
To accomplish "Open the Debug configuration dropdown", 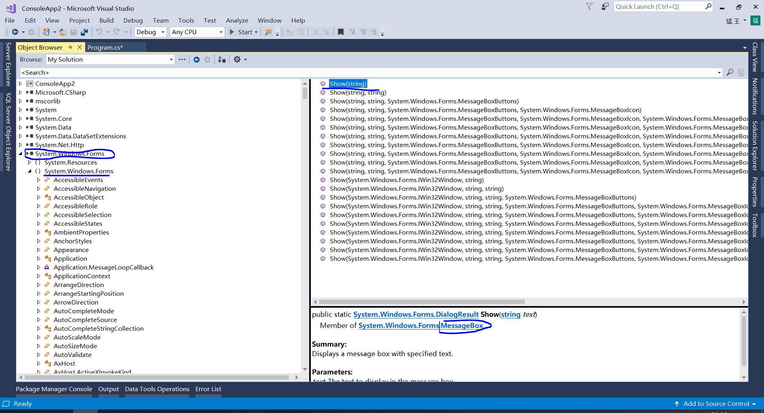I will [x=163, y=32].
